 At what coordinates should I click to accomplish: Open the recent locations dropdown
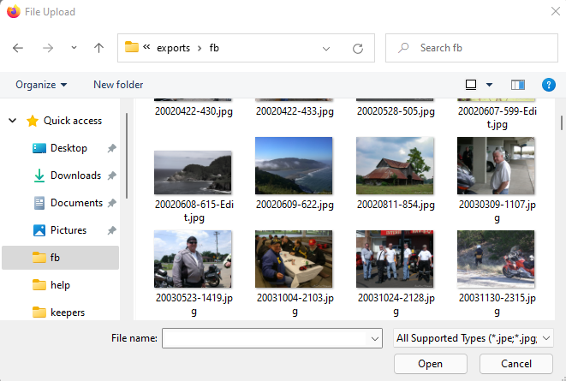(x=74, y=48)
